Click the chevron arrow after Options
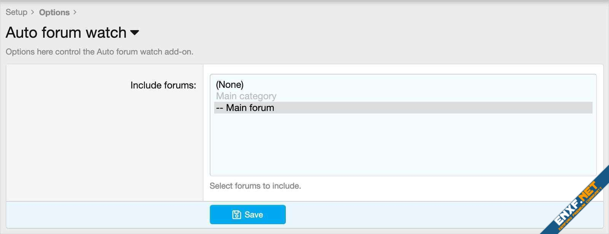 tap(75, 12)
